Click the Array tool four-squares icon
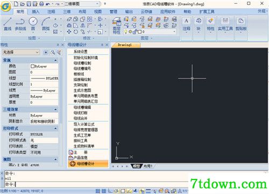Image resolution: width=269 pixels, height=194 pixels. pos(89,19)
